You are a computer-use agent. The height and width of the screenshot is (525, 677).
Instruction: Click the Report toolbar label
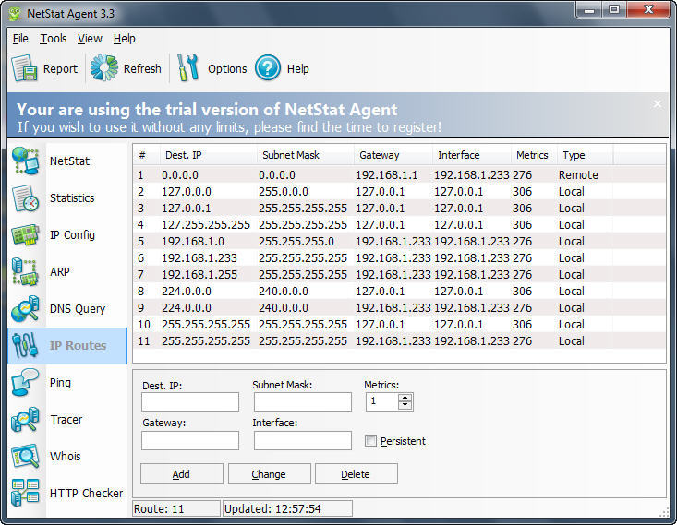[60, 68]
